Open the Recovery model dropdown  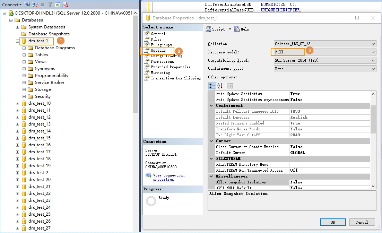[x=373, y=52]
